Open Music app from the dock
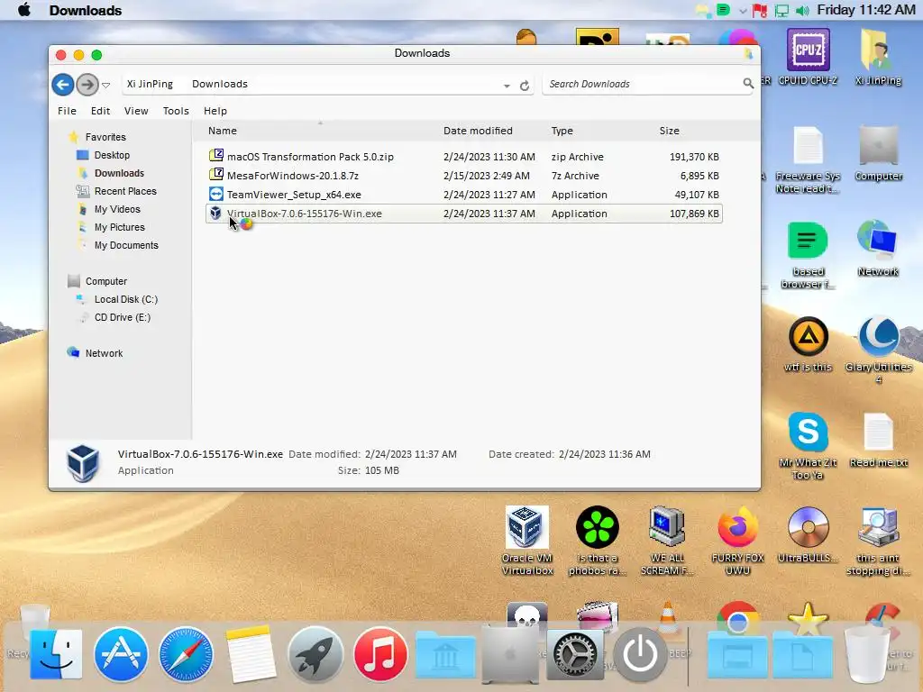Screen dimensions: 923x692 380,654
